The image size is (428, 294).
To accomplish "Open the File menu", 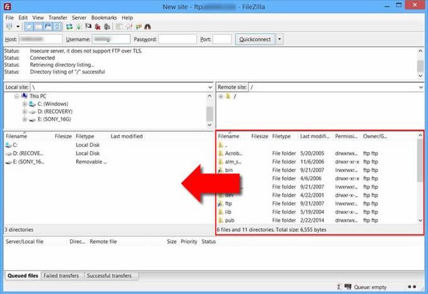I will coord(9,18).
